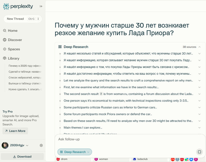
Task: Collapse the 38 sources research panel
Action: [x=200, y=47]
